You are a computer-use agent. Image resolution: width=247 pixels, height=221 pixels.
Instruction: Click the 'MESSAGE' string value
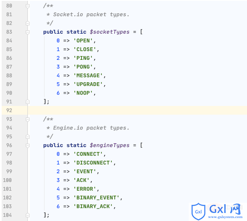(88, 76)
